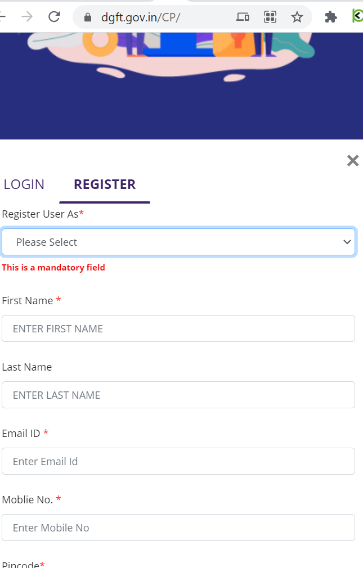Screen dimensions: 363x568
Task: Click the dgft.gov.in address bar URL
Action: coord(140,17)
